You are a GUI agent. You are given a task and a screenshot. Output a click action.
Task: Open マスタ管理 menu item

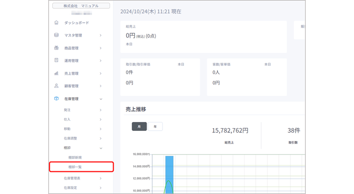click(x=73, y=36)
